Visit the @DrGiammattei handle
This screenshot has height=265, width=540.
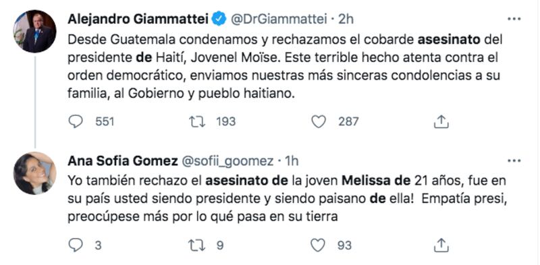click(x=278, y=20)
